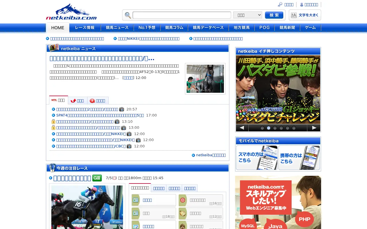
Task: Open the race photo of horse number 16
Action: (87, 207)
